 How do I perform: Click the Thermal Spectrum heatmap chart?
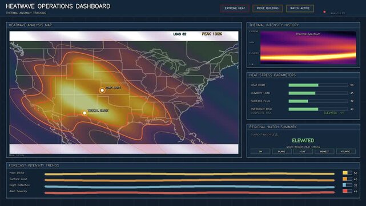pyautogui.click(x=308, y=47)
